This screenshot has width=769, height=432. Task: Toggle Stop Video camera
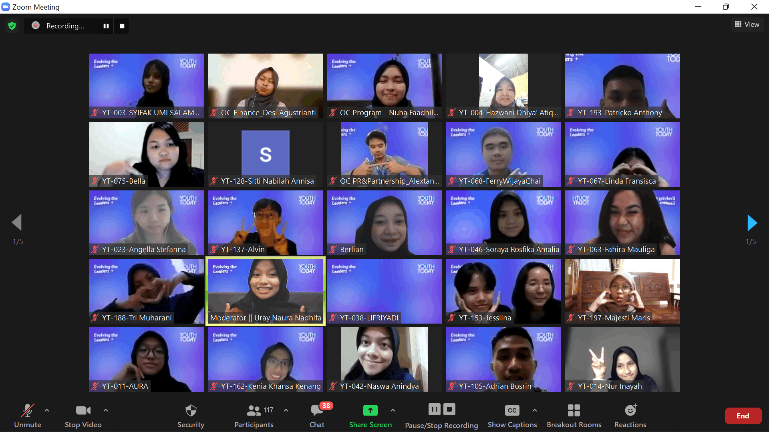pos(83,411)
